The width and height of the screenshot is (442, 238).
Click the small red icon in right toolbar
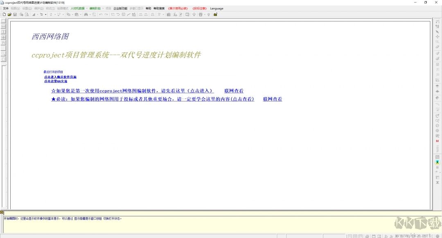point(437,141)
